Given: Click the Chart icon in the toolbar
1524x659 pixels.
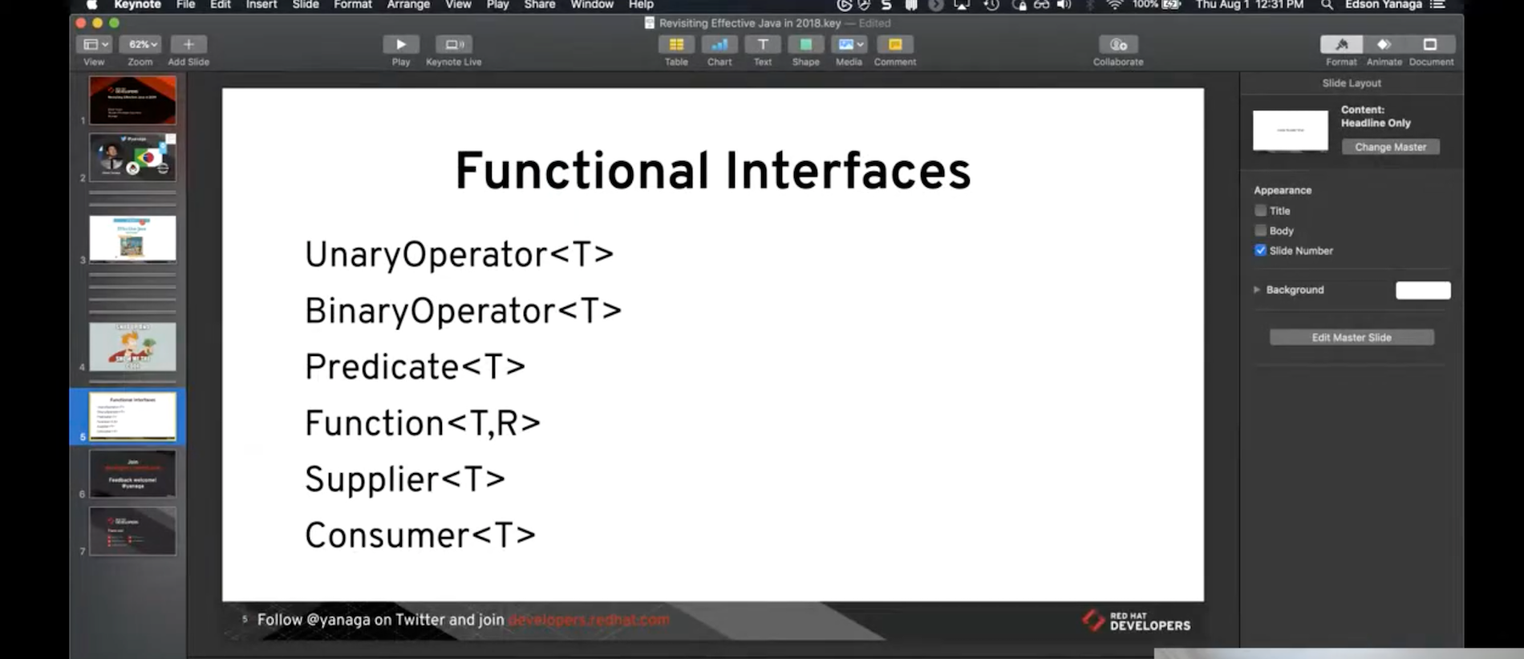Looking at the screenshot, I should [719, 45].
